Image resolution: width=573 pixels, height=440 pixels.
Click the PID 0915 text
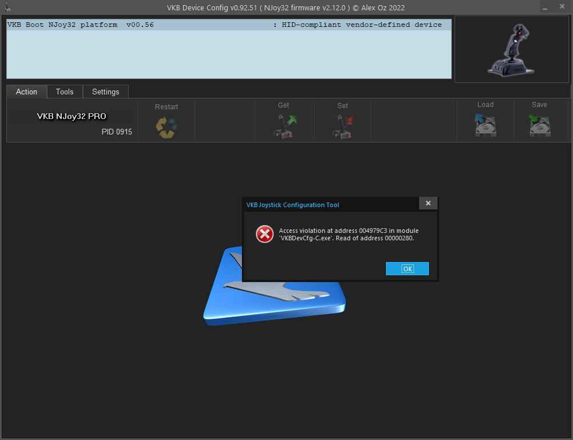coord(117,132)
